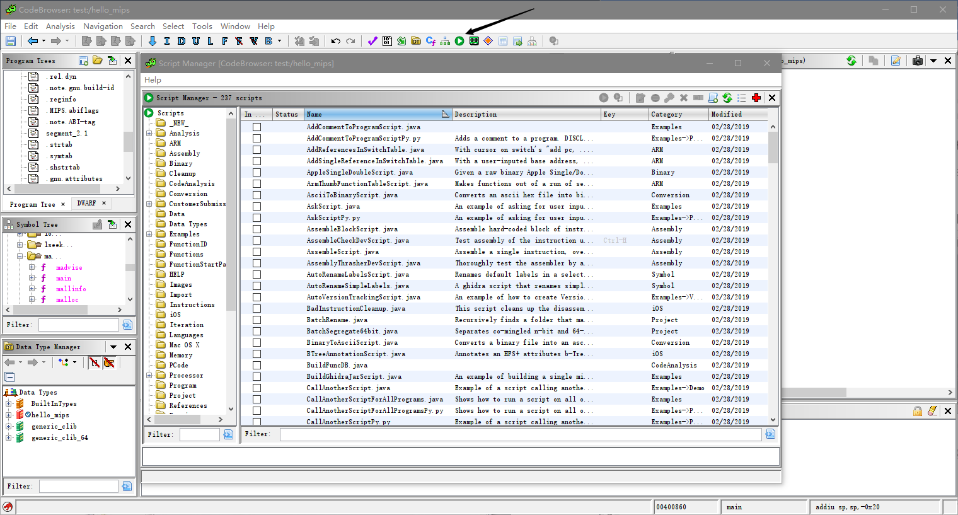This screenshot has height=515, width=958.
Task: Open the Navigation menu
Action: [x=103, y=26]
